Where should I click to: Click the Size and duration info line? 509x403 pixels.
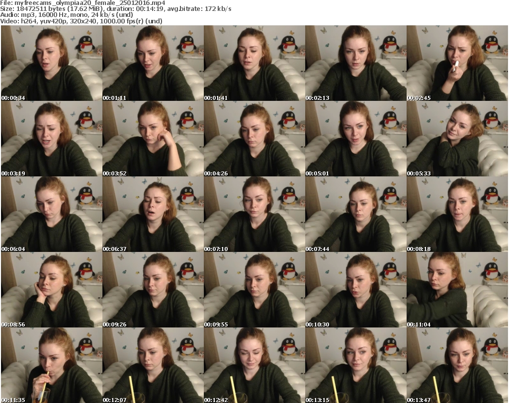(x=116, y=9)
